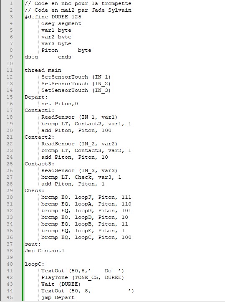Click the 'Check:' label
225x302 pixels.
tap(35, 190)
